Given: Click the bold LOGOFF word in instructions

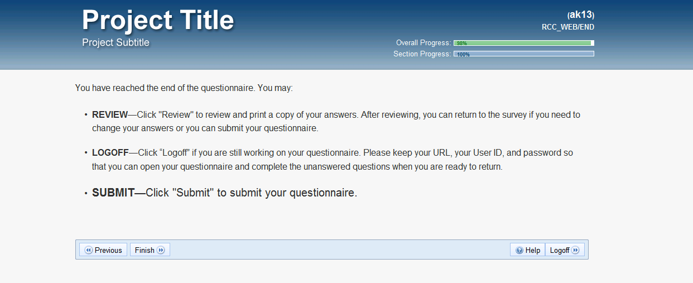Looking at the screenshot, I should point(110,152).
